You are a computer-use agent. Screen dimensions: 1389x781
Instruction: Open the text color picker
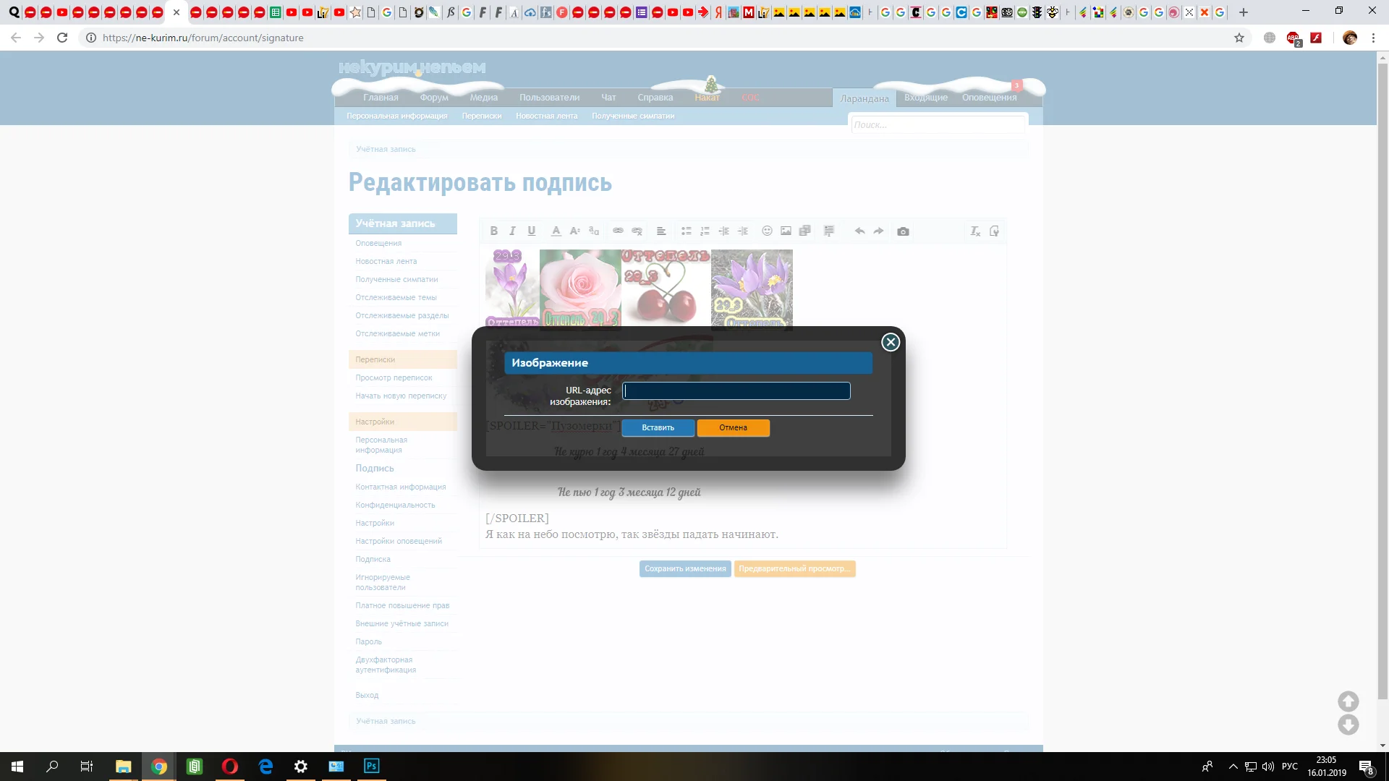(556, 231)
